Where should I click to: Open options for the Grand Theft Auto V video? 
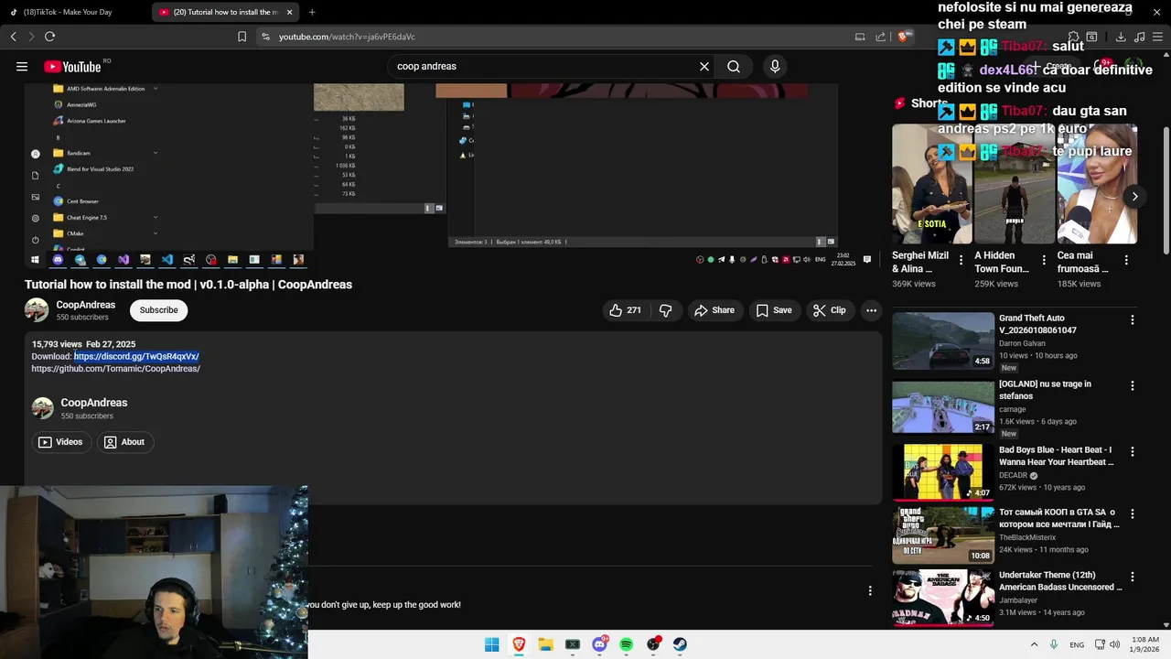tap(1133, 320)
